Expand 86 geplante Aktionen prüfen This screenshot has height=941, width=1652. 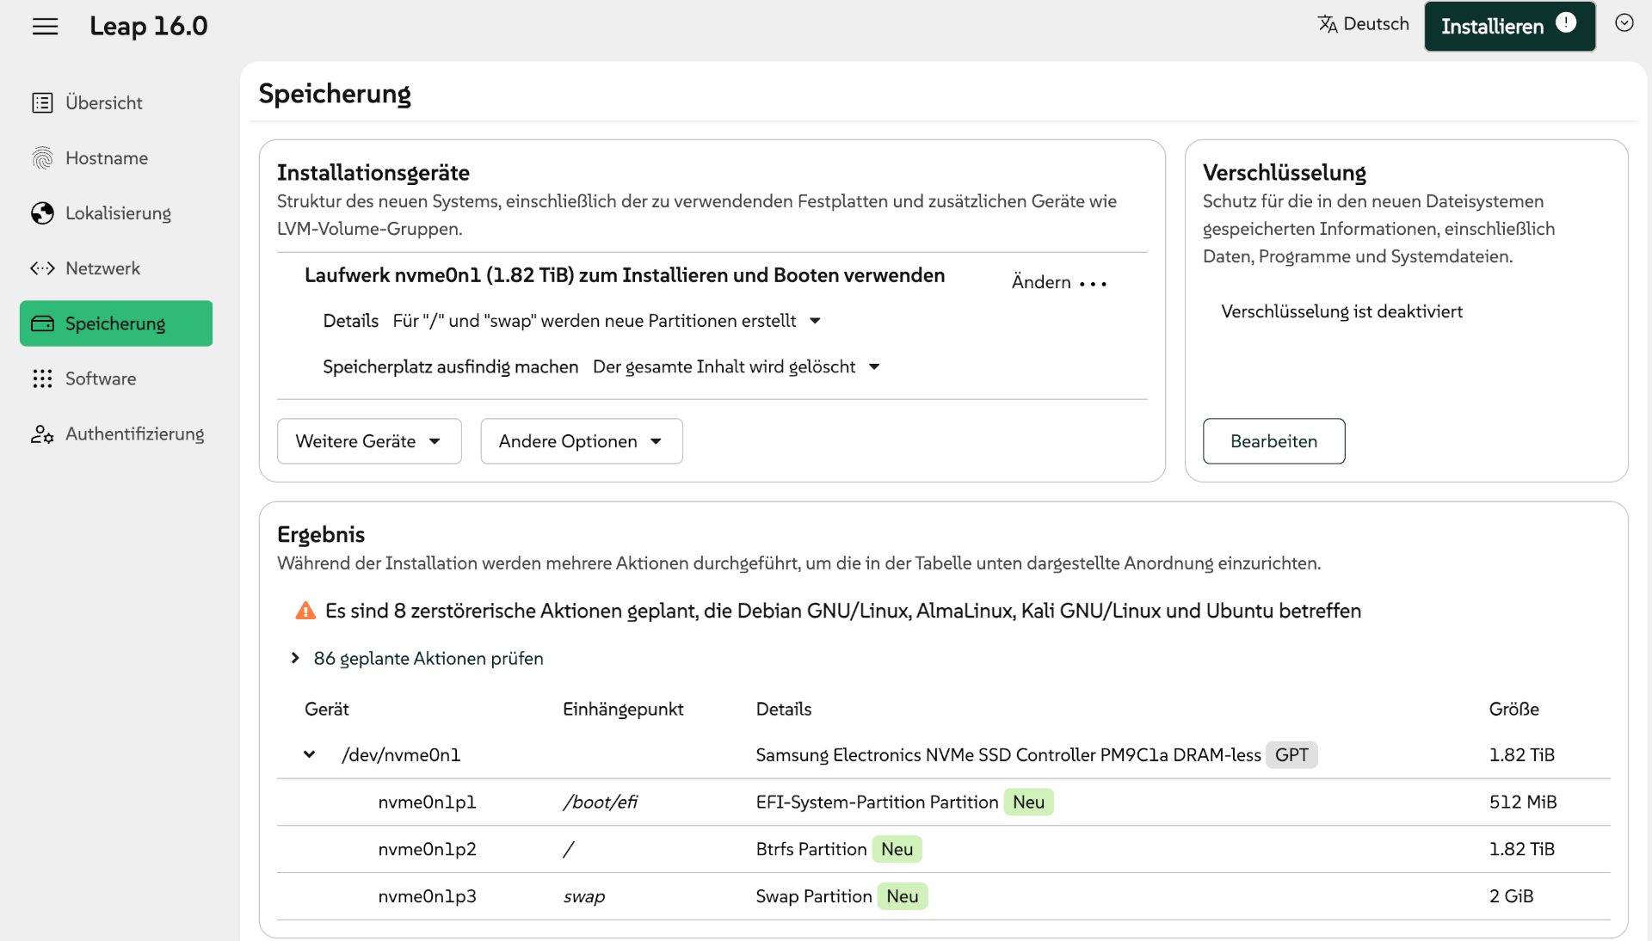click(x=428, y=658)
